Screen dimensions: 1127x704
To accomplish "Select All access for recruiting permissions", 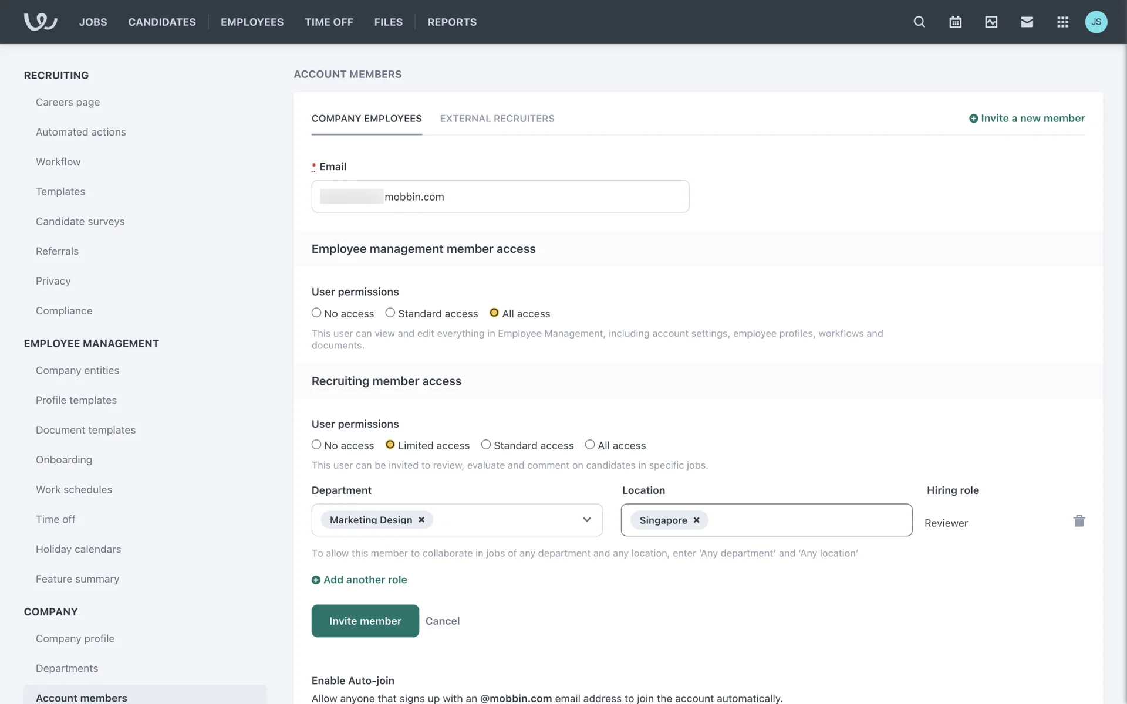I will pyautogui.click(x=590, y=445).
